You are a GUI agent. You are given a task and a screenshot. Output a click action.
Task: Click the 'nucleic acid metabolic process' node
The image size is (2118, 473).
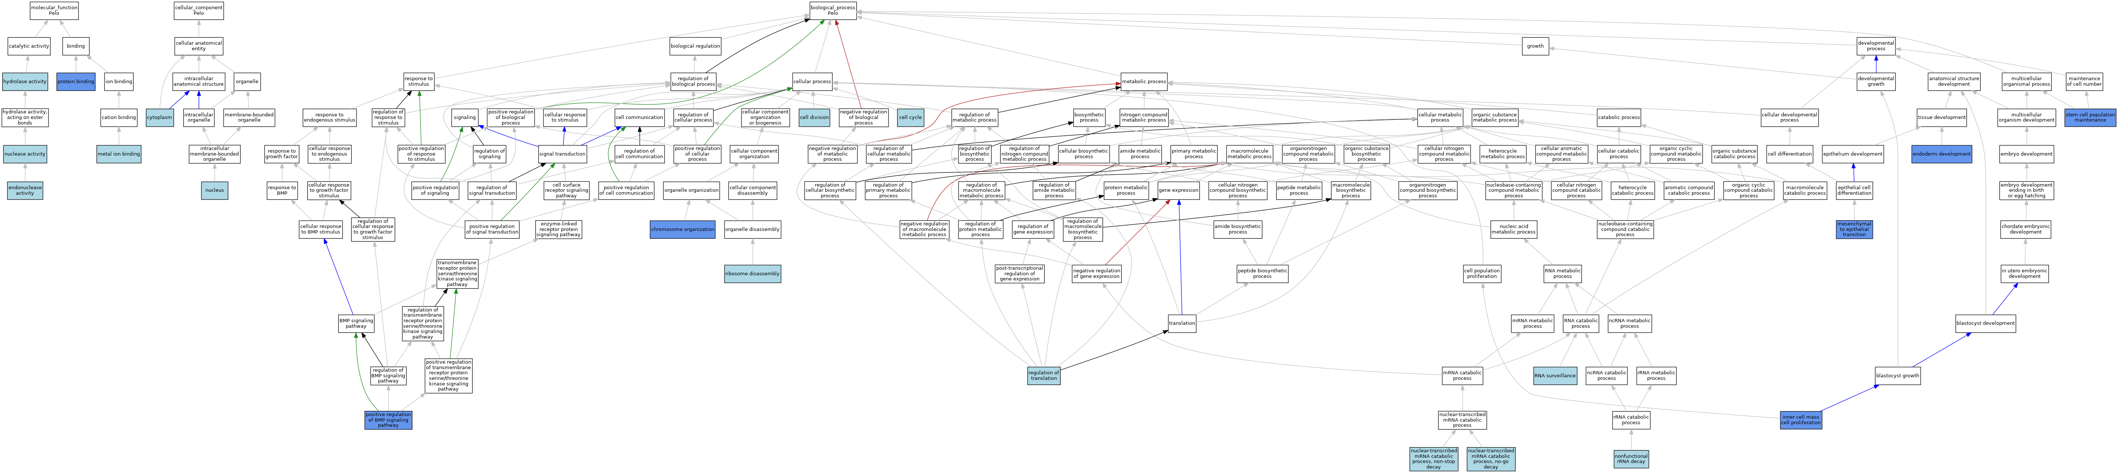1514,229
